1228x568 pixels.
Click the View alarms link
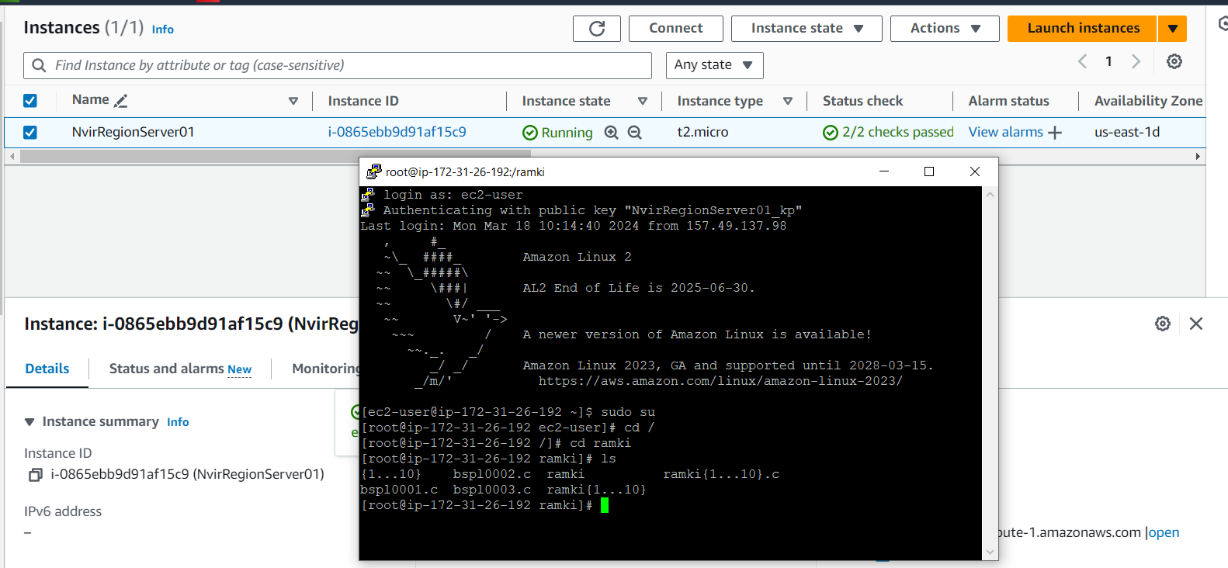click(1005, 132)
